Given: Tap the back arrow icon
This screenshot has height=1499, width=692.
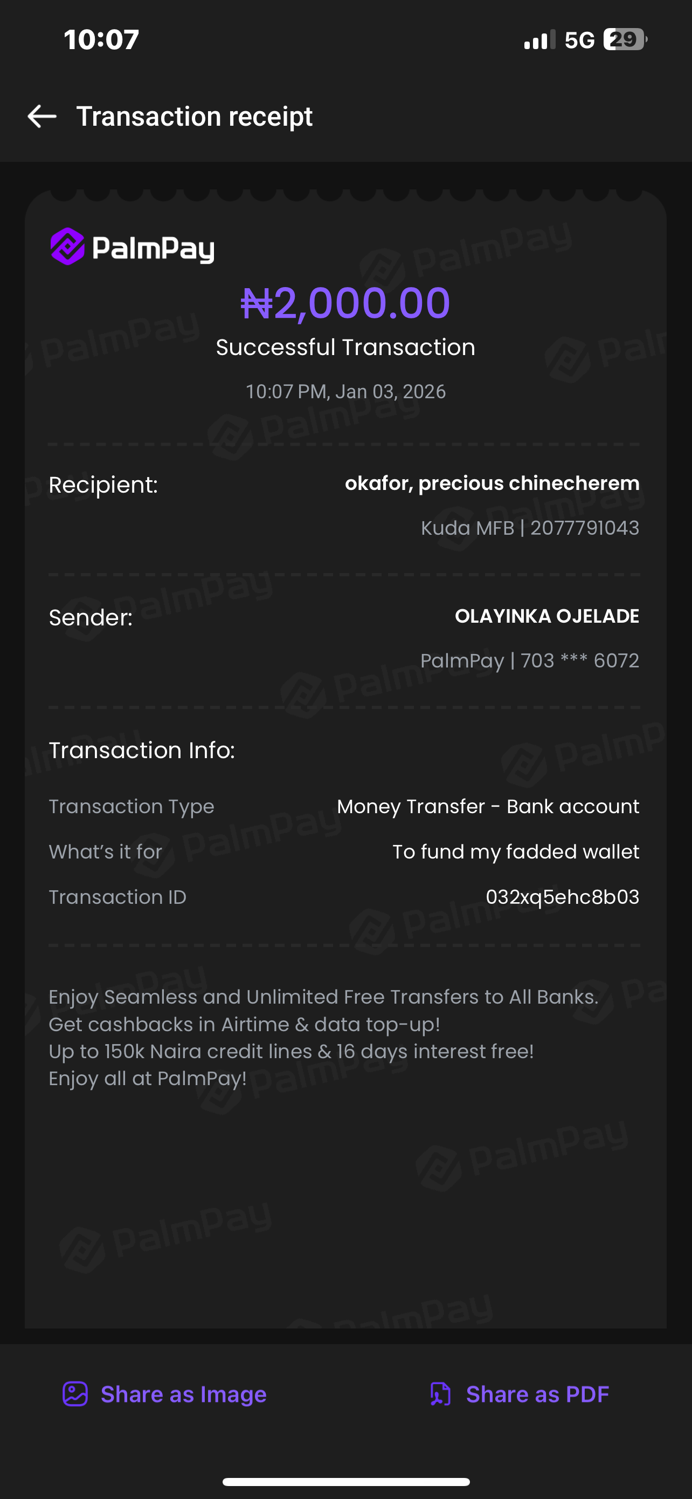Looking at the screenshot, I should [42, 117].
